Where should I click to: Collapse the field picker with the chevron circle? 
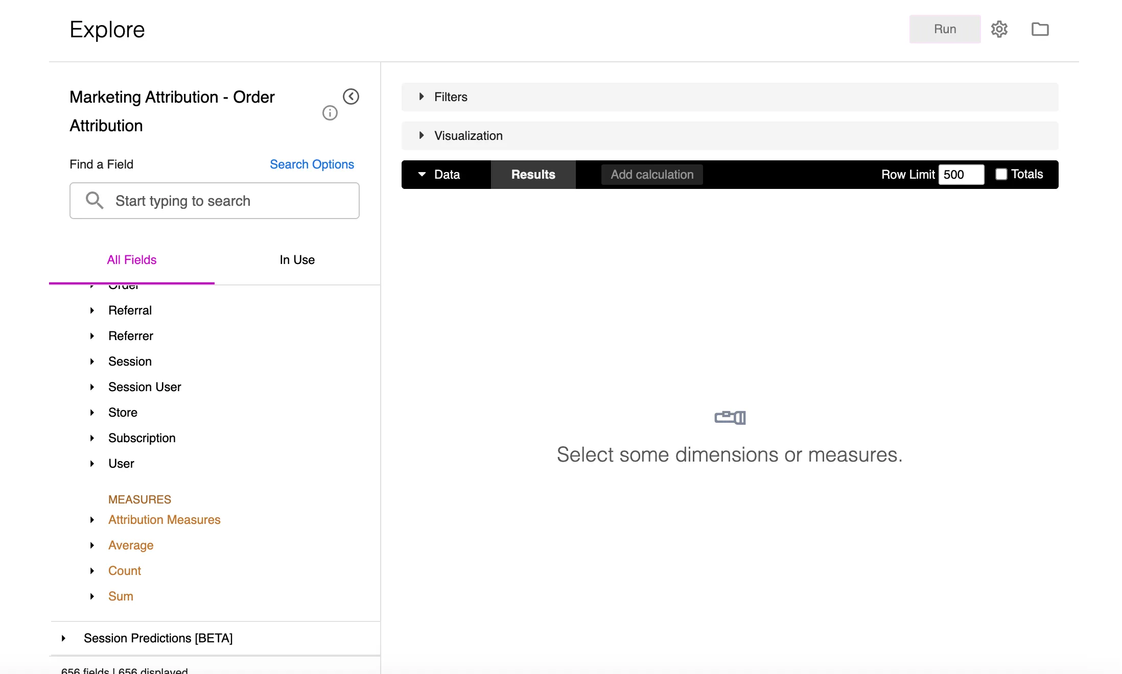[x=350, y=97]
